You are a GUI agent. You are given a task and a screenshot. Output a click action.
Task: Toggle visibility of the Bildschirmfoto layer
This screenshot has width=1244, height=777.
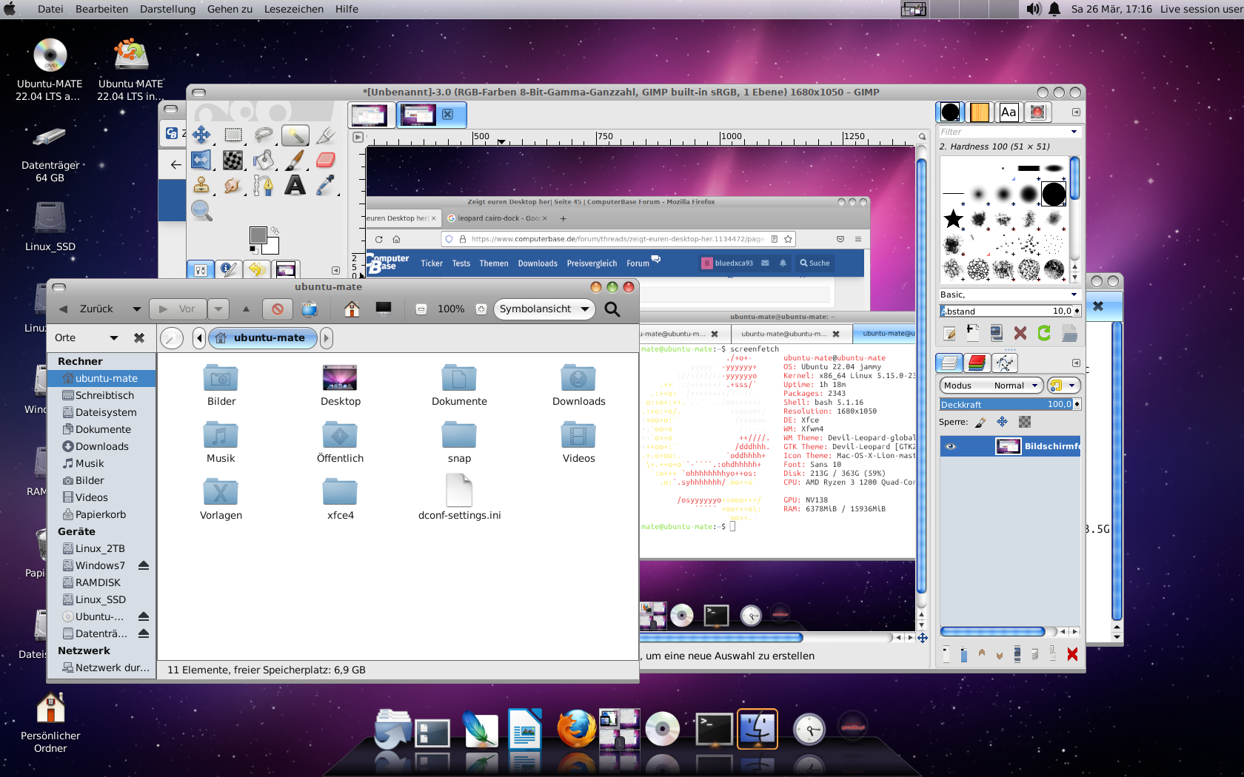tap(951, 446)
